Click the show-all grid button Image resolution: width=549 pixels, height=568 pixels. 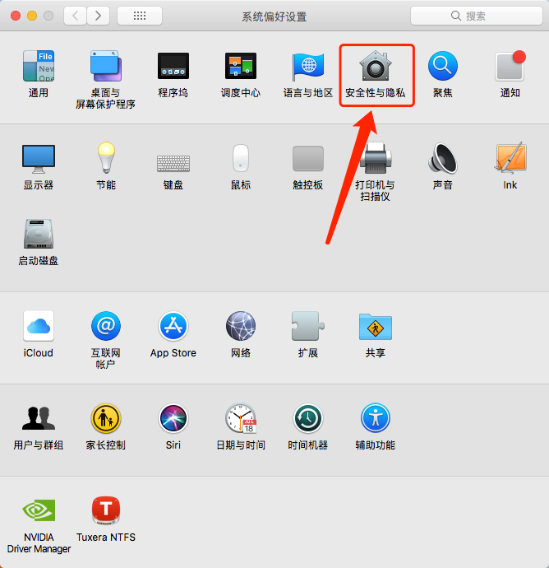(140, 16)
